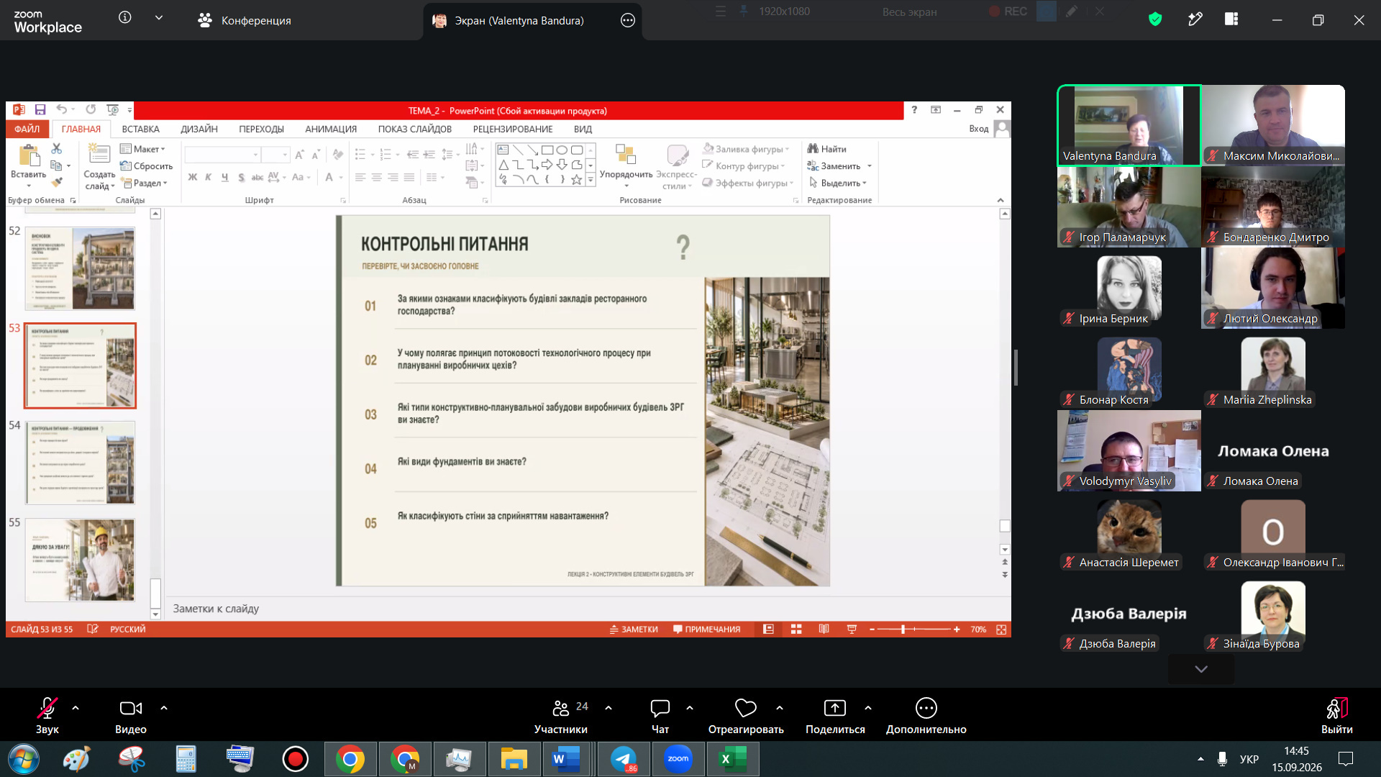Toggle the Notes pane in status bar
Image resolution: width=1381 pixels, height=777 pixels.
634,630
